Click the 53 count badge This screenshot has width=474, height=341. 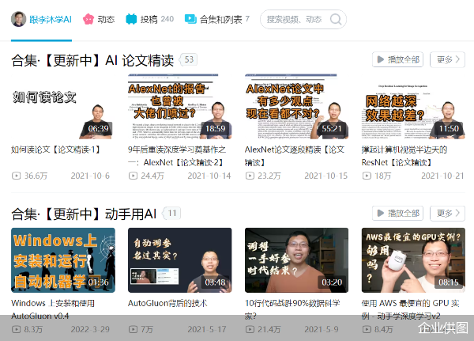(189, 59)
